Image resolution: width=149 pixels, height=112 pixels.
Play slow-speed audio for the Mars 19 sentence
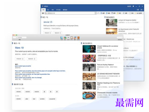click(32, 59)
